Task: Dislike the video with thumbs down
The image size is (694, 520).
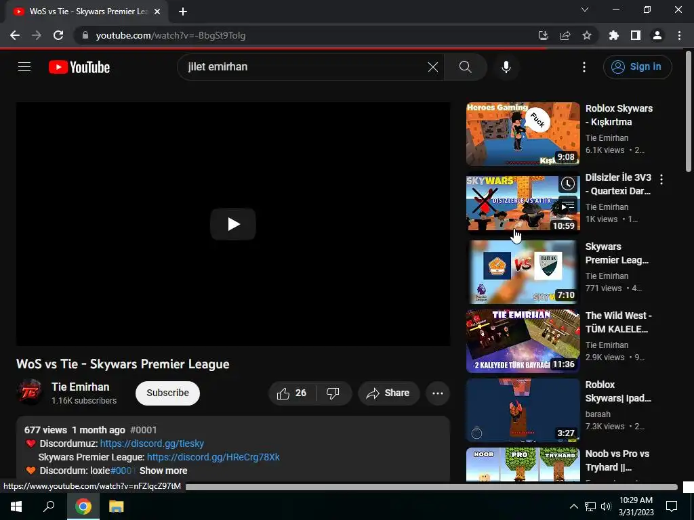Action: (x=333, y=393)
